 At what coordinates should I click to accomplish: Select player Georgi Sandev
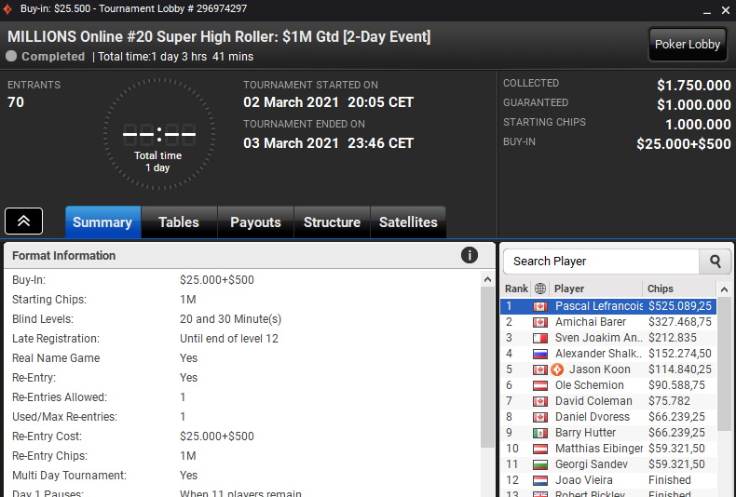click(608, 464)
